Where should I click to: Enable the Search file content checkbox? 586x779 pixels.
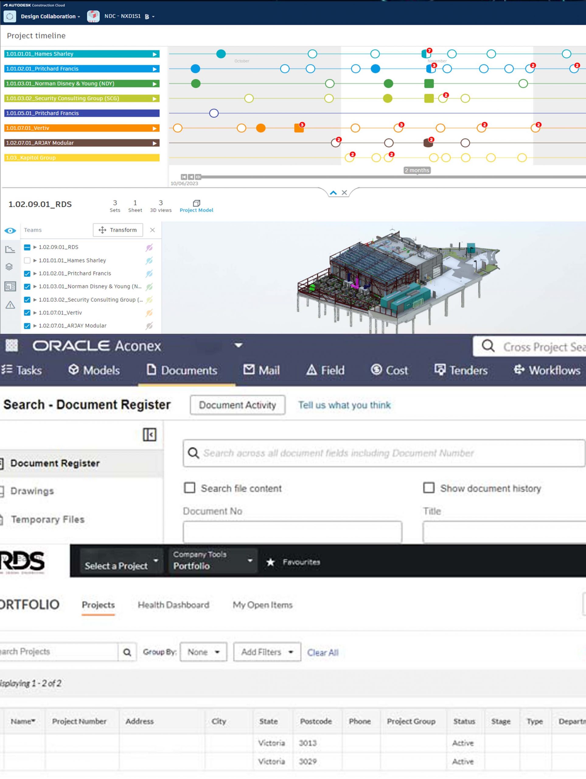click(190, 488)
